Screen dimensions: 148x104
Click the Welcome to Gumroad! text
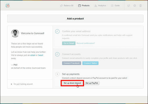[x=33, y=33]
